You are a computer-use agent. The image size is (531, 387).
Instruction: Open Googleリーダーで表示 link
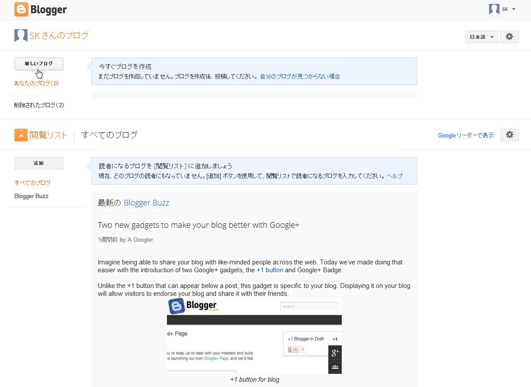pos(466,136)
